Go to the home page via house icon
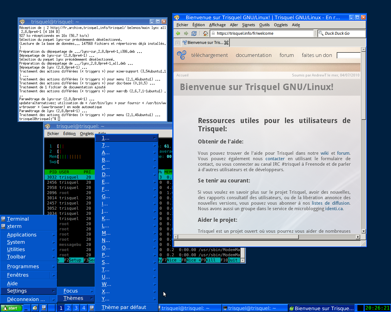The width and height of the screenshot is (391, 312). coord(206,33)
